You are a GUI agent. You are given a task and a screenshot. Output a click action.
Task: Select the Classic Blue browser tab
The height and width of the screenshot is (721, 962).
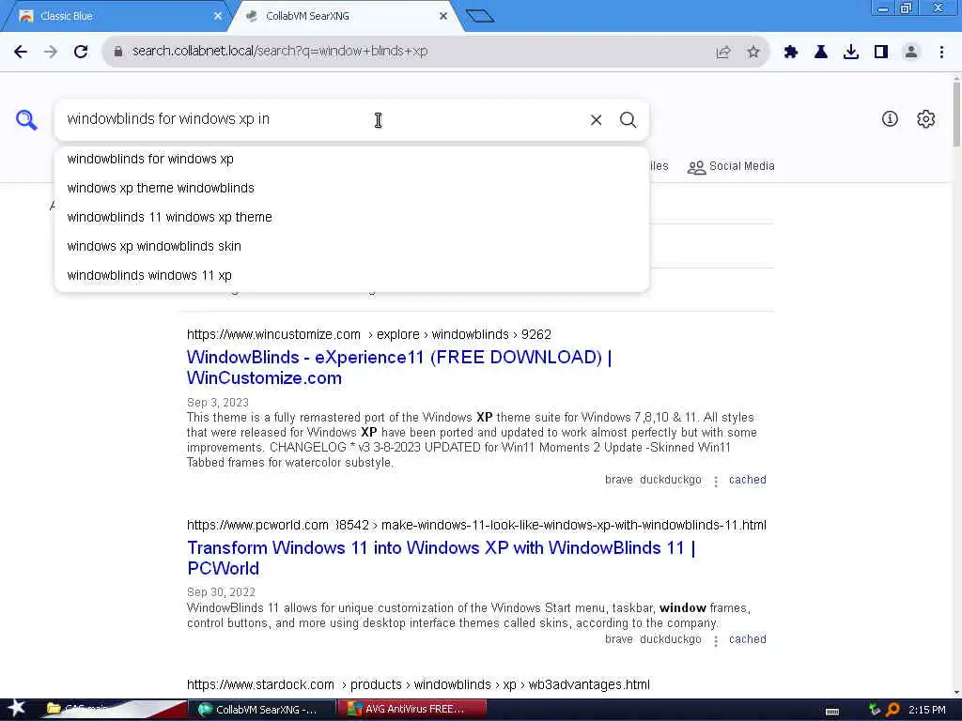[116, 17]
